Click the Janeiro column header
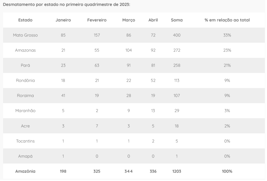Viewport: 267px width, 181px height. (x=63, y=20)
